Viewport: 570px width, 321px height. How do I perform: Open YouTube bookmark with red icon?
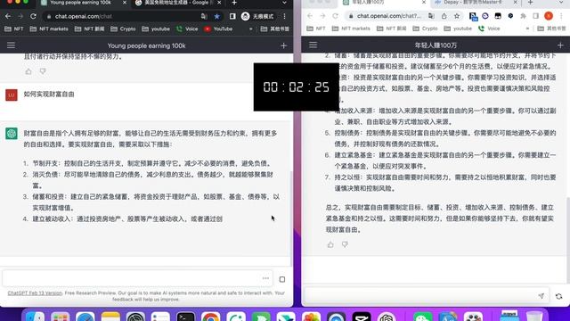(218, 29)
